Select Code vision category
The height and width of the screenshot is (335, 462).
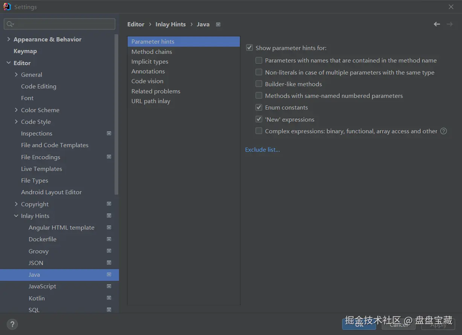[184, 81]
